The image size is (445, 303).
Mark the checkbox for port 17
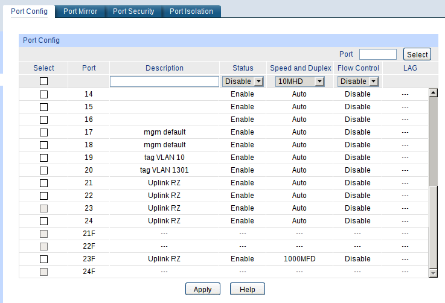[43, 132]
